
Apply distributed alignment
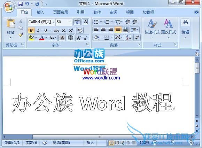pyautogui.click(x=125, y=30)
